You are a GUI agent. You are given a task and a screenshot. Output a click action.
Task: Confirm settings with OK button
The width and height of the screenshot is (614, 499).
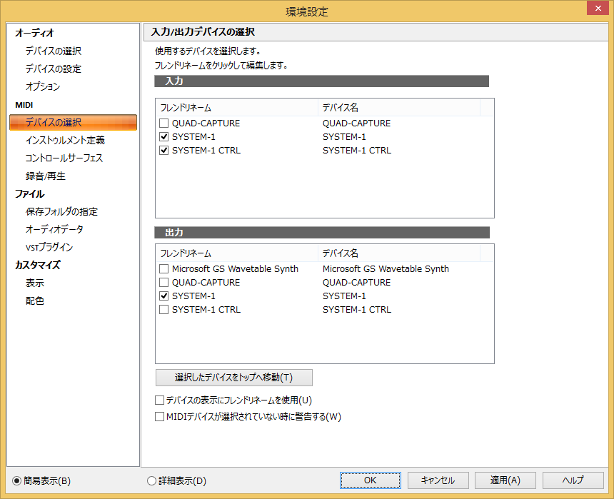click(370, 480)
